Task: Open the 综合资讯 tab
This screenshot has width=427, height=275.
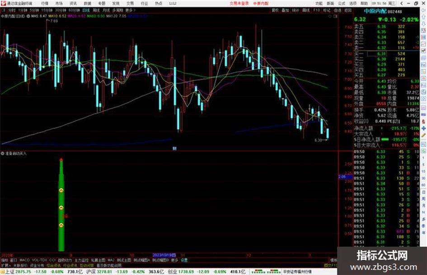Action: coord(54,265)
